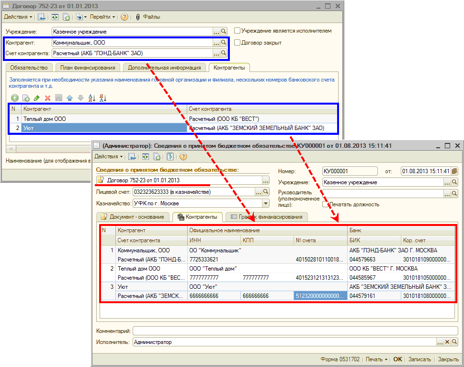Expand the Казначейство dropdown list
This screenshot has height=367, width=464.
(x=266, y=203)
